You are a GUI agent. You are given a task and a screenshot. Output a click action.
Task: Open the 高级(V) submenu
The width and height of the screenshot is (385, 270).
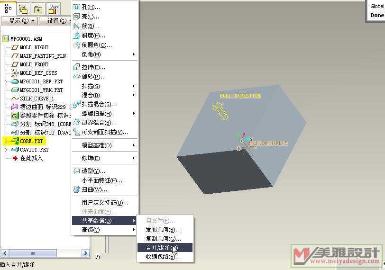click(105, 230)
